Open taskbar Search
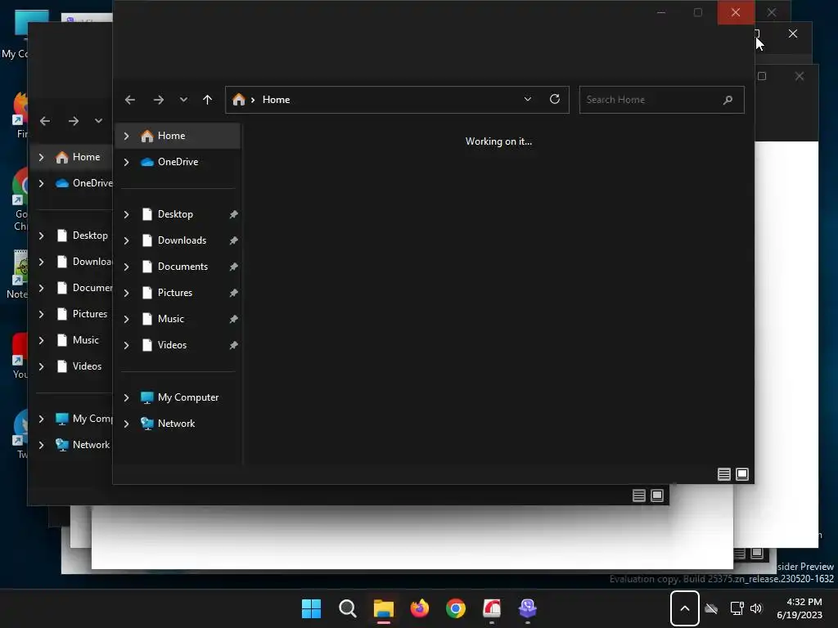 coord(347,608)
